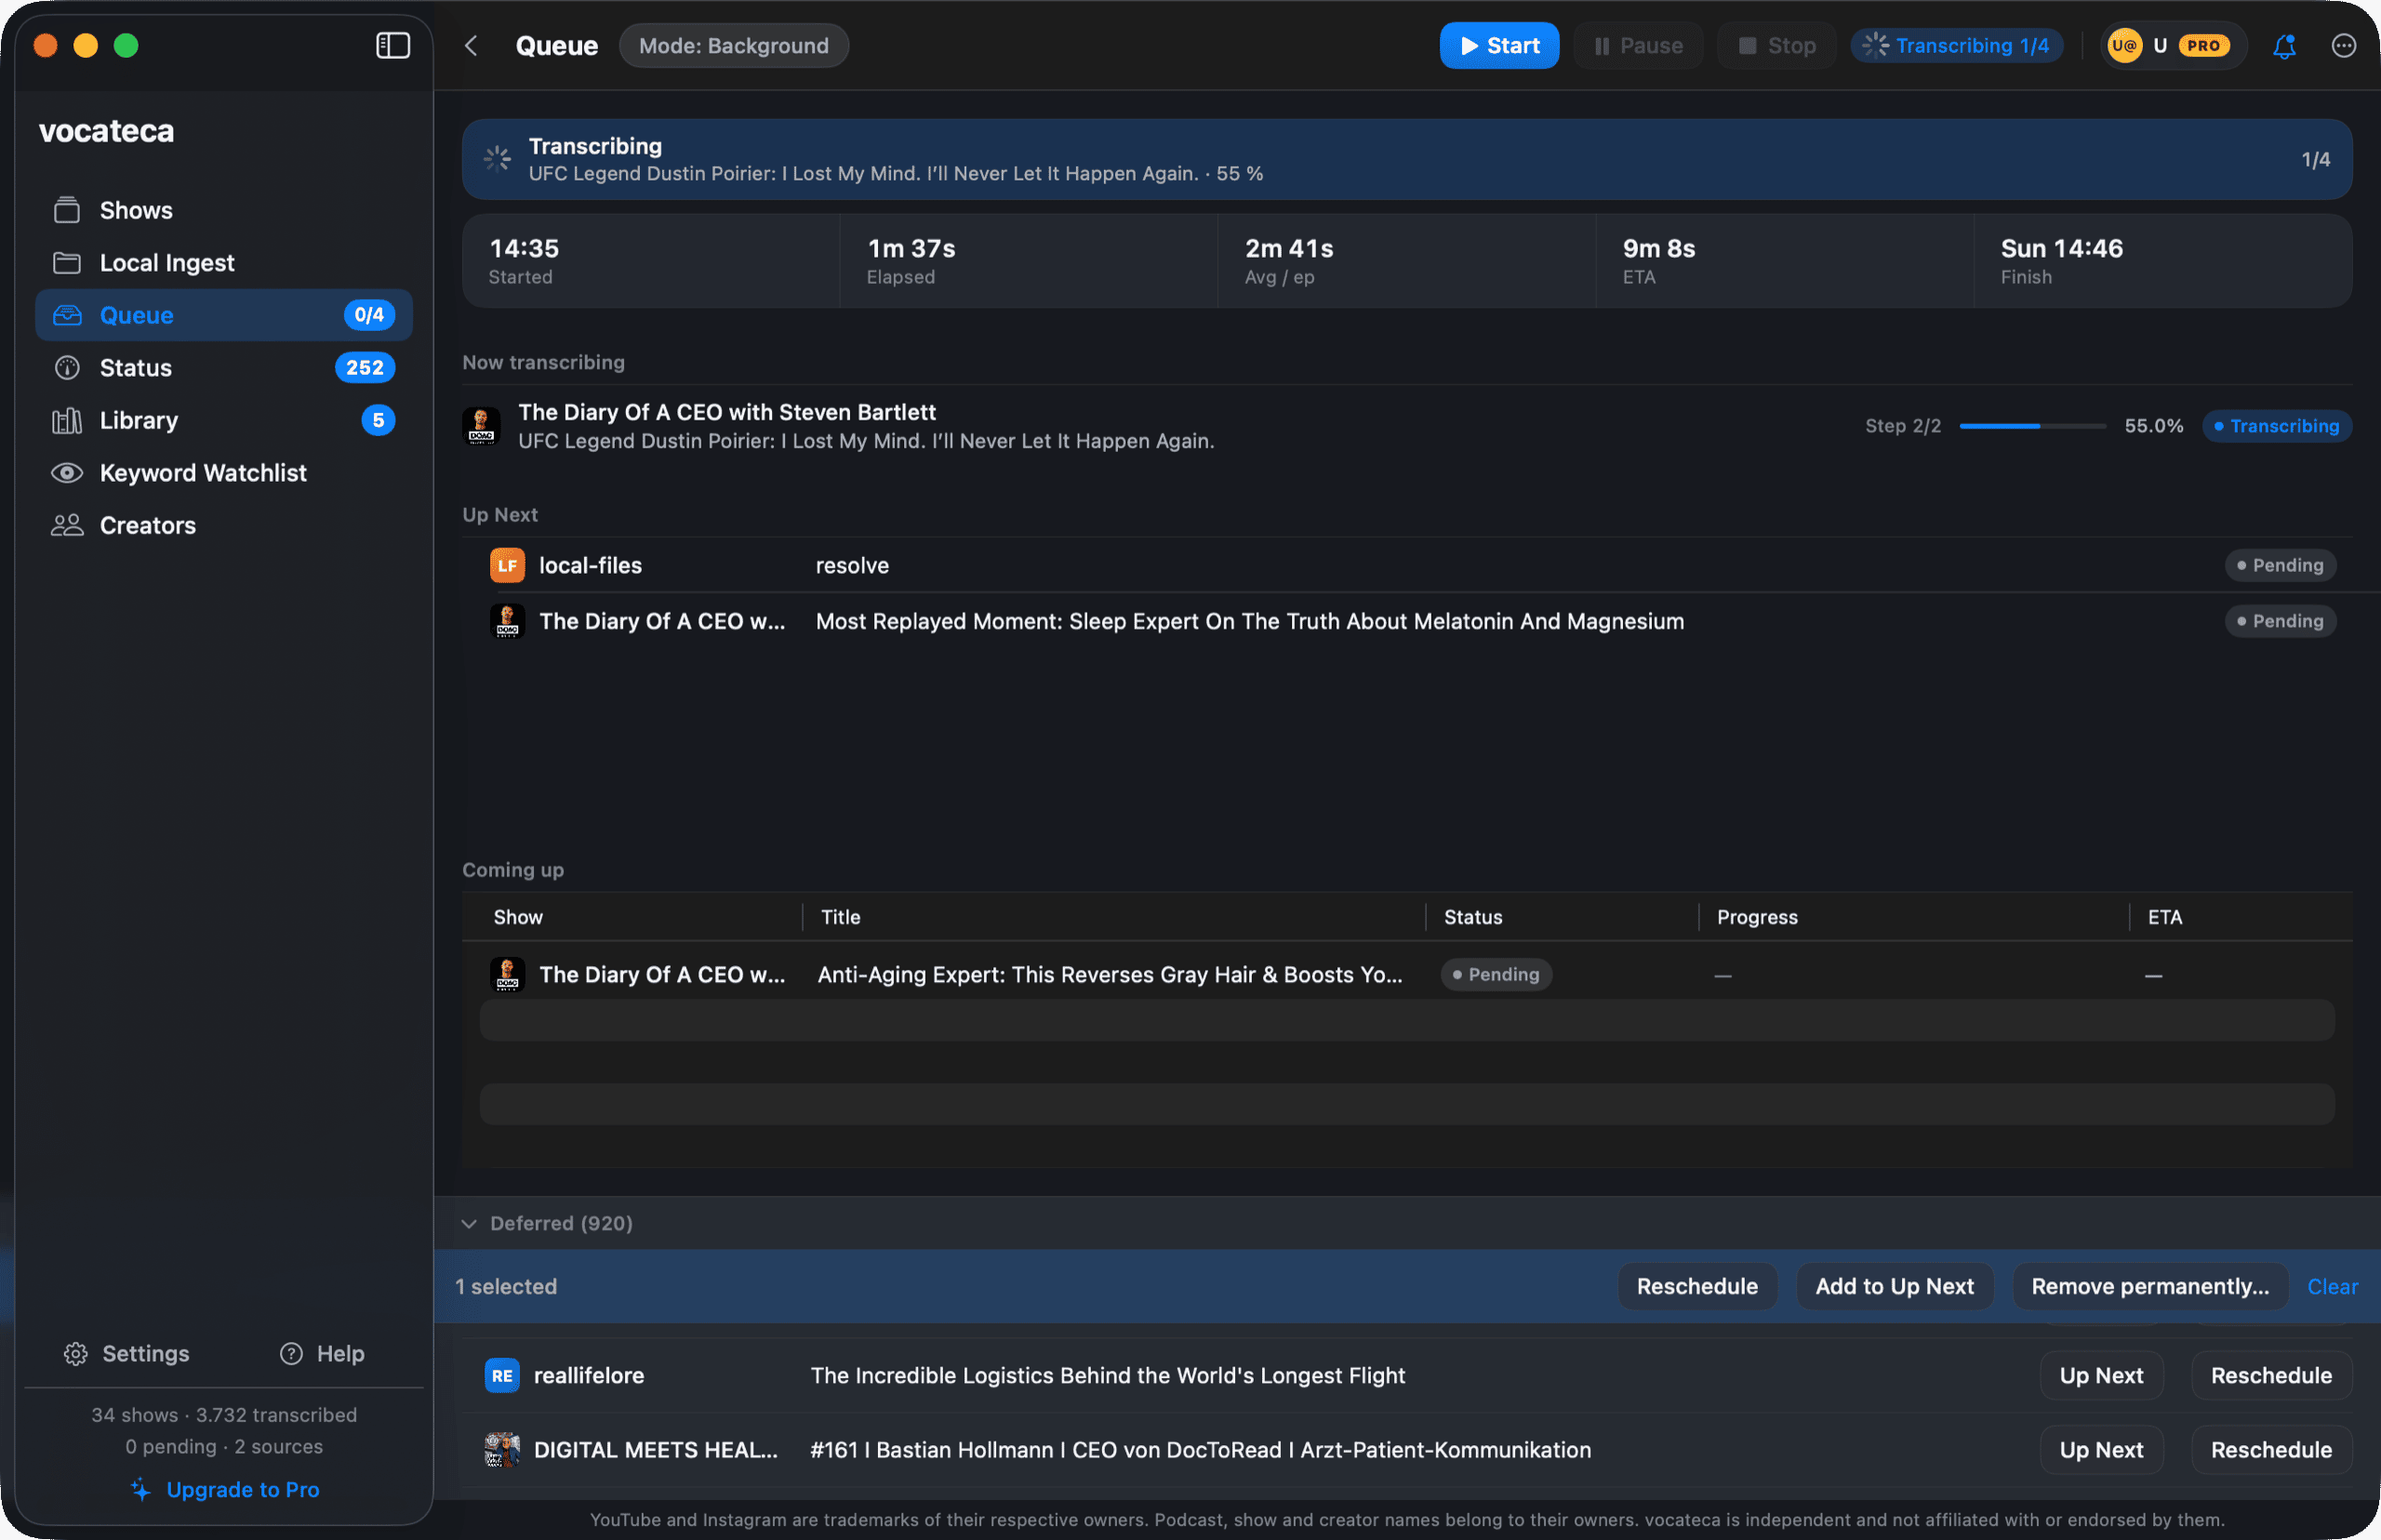
Task: Click Reschedule in the selection bar
Action: (x=1697, y=1286)
